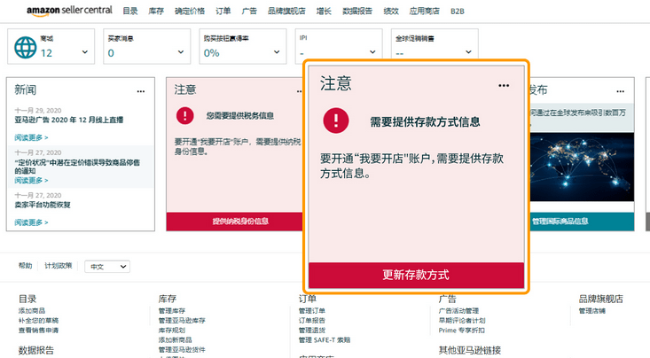650x358 pixels.
Task: Open three-dot menu on 全球发布 card
Action: [620, 91]
